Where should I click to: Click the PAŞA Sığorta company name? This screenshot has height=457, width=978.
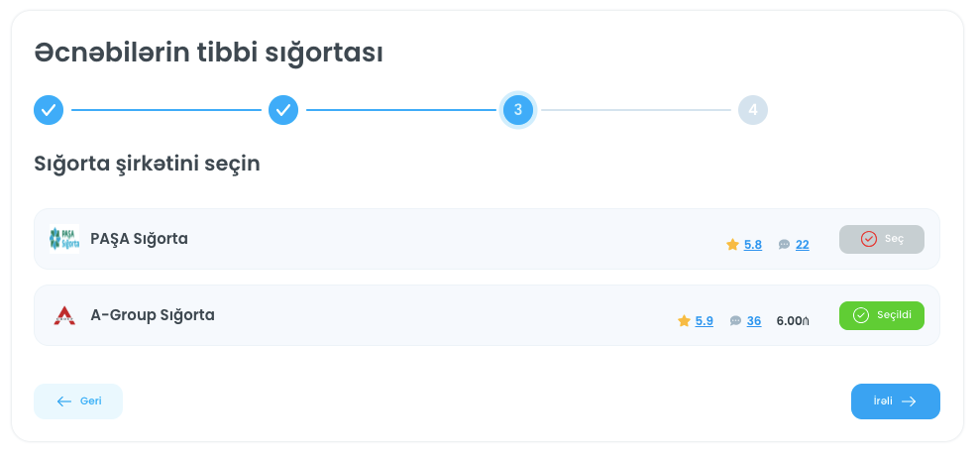point(139,239)
